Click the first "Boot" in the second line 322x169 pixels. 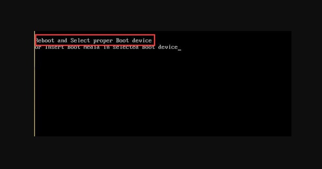[x=74, y=47]
